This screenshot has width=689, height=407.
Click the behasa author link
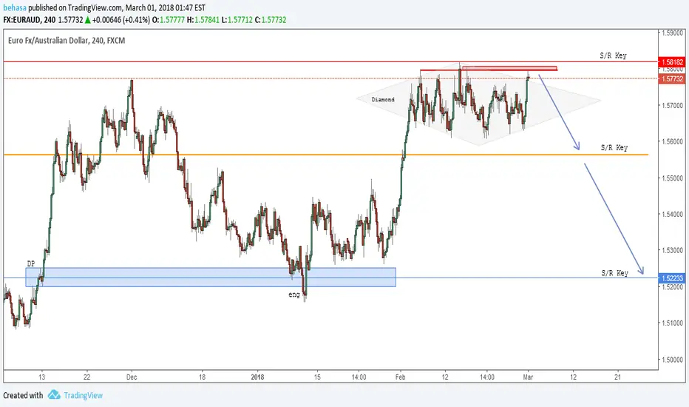click(x=15, y=7)
